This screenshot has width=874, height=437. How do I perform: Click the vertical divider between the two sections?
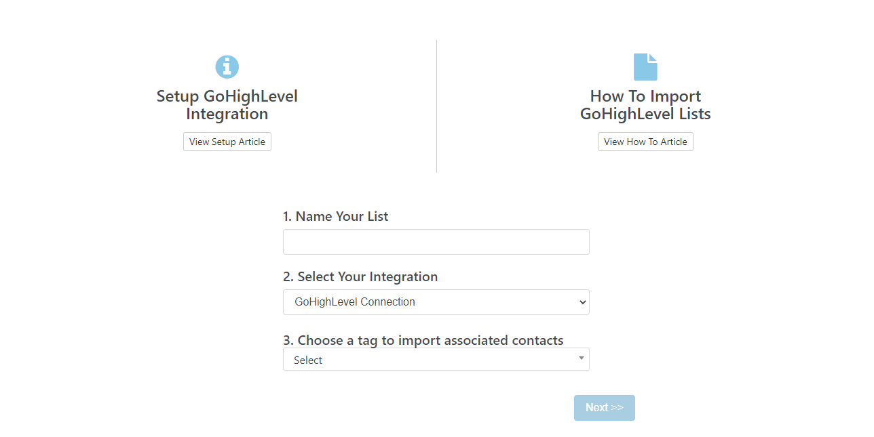[436, 106]
